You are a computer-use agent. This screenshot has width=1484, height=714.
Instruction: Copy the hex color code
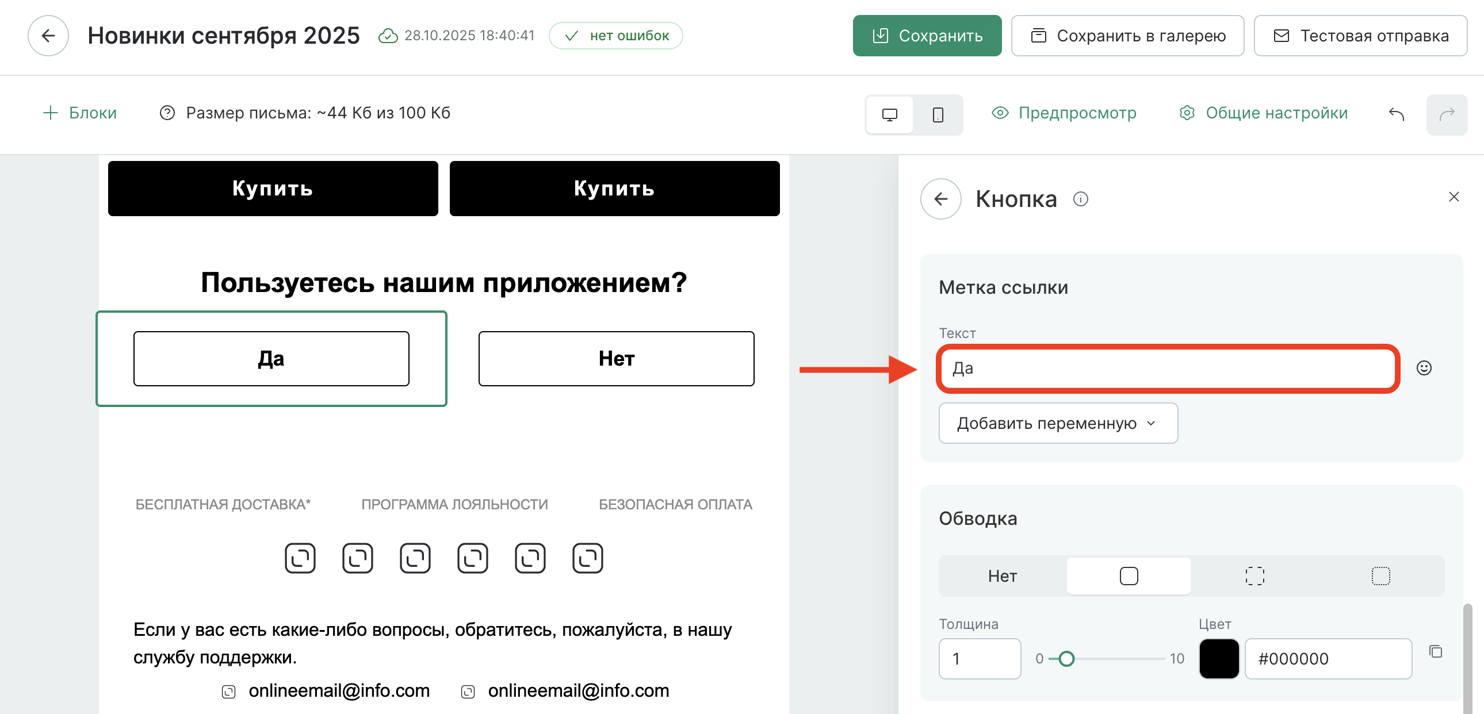coord(1436,652)
